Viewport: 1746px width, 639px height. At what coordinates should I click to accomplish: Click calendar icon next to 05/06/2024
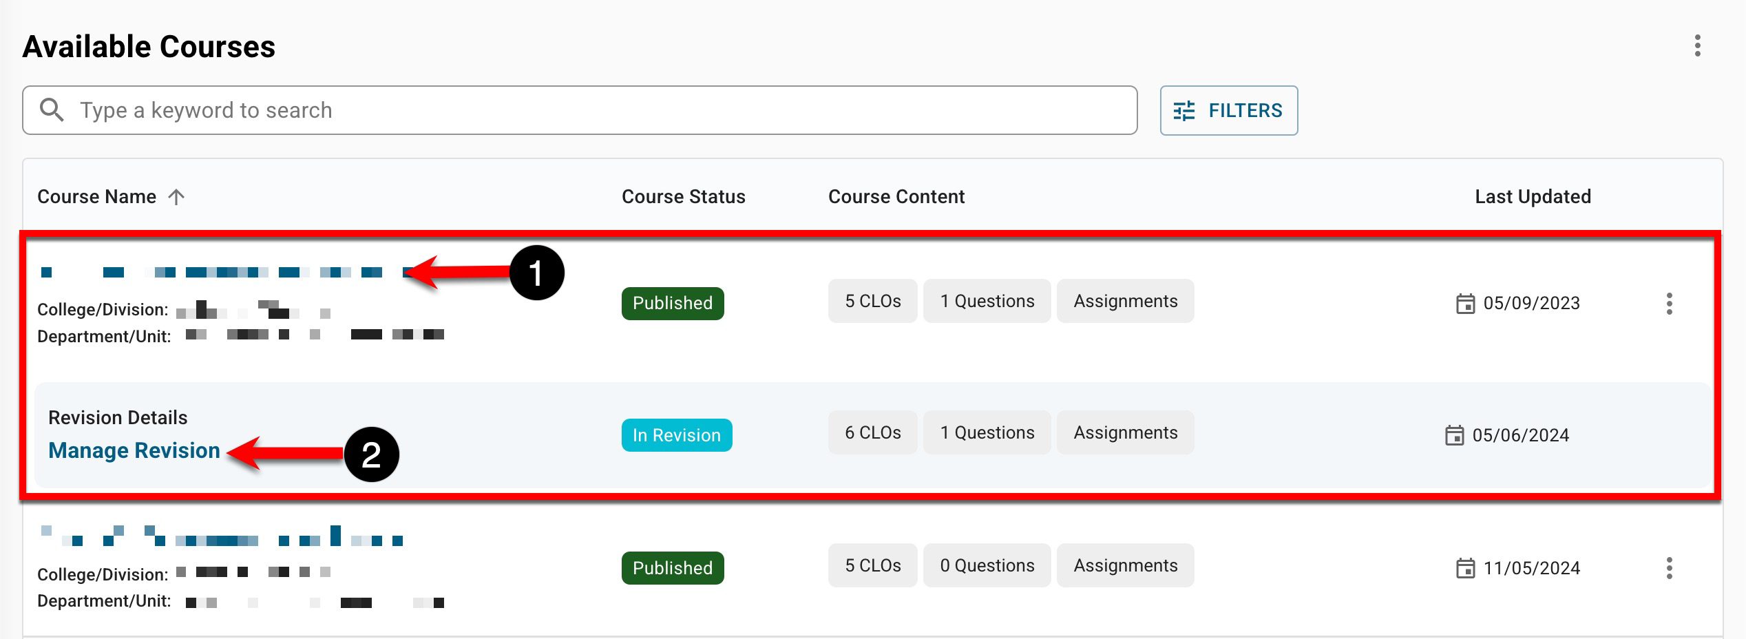(1454, 435)
